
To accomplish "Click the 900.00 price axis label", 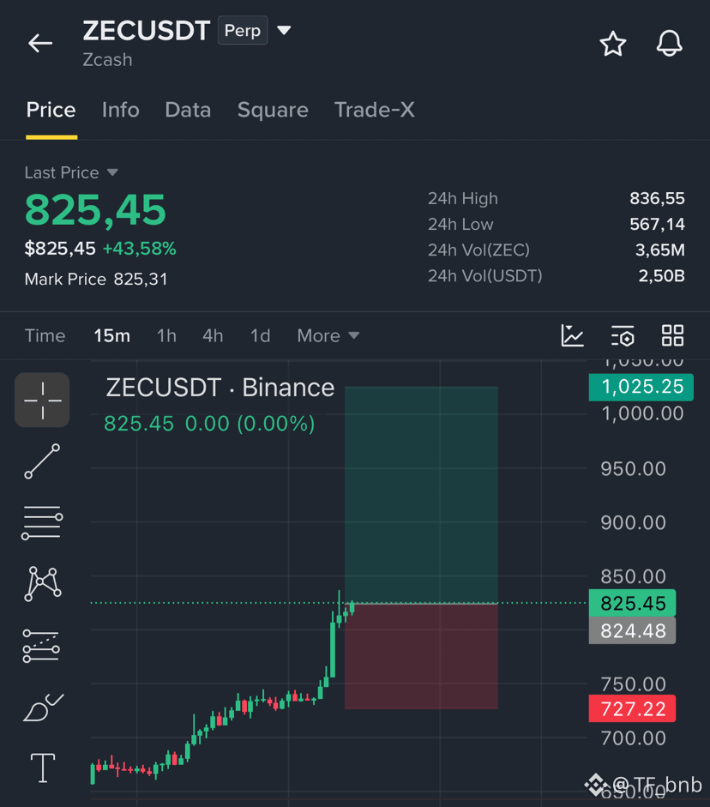I will click(634, 522).
